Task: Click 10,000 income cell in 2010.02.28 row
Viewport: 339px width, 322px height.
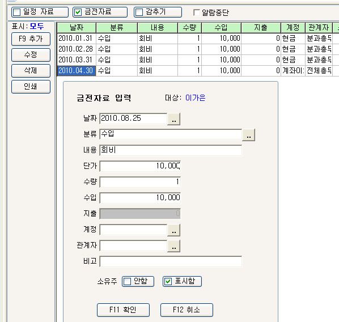Action: point(222,49)
